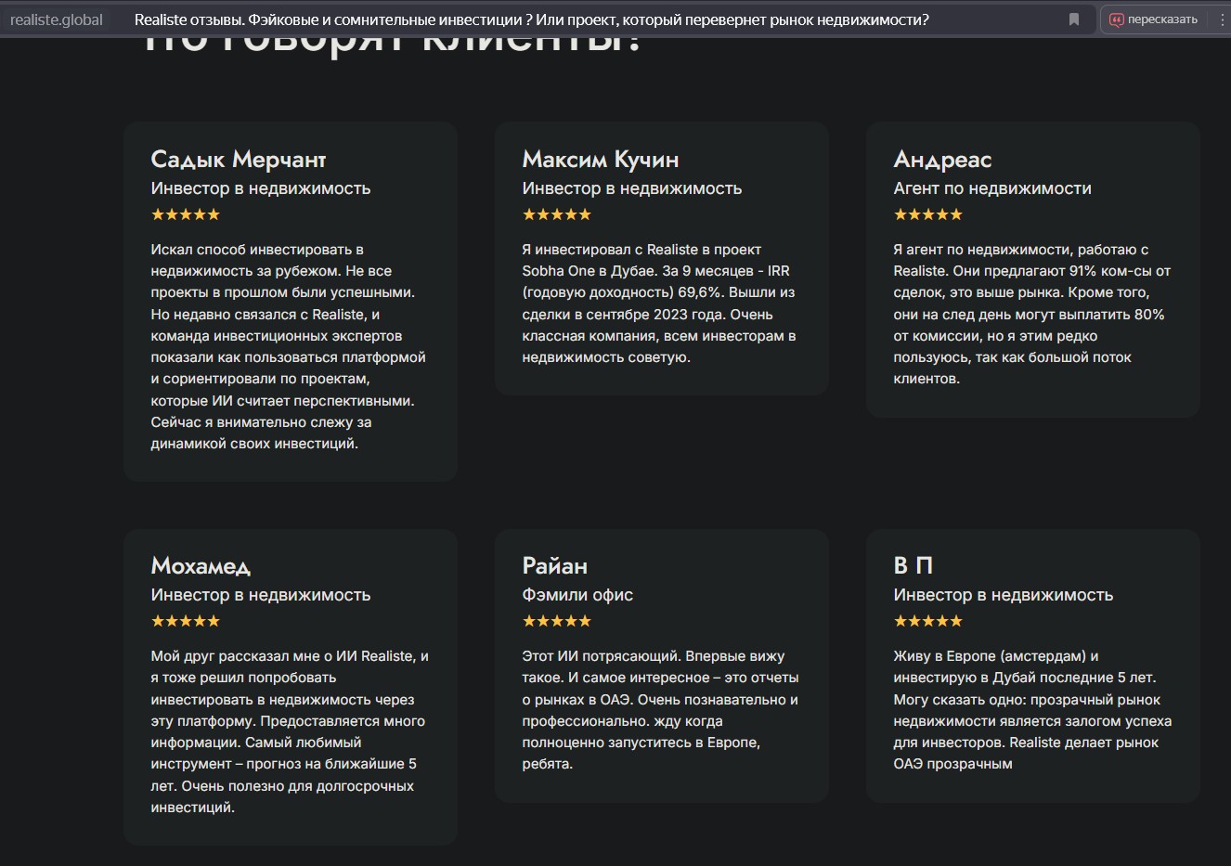
Task: Click the Мохамед reviewer name
Action: click(x=201, y=566)
